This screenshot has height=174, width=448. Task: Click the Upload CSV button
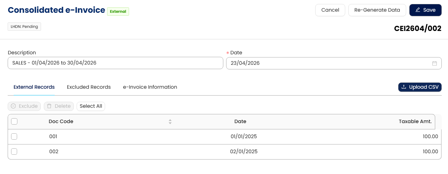[420, 87]
